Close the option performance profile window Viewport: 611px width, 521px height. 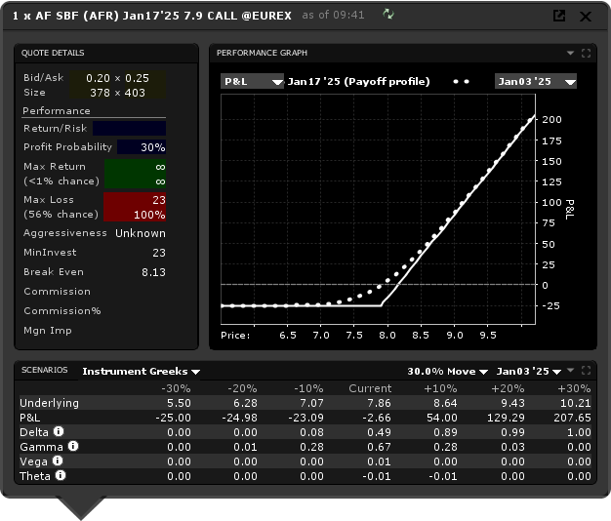[x=586, y=16]
